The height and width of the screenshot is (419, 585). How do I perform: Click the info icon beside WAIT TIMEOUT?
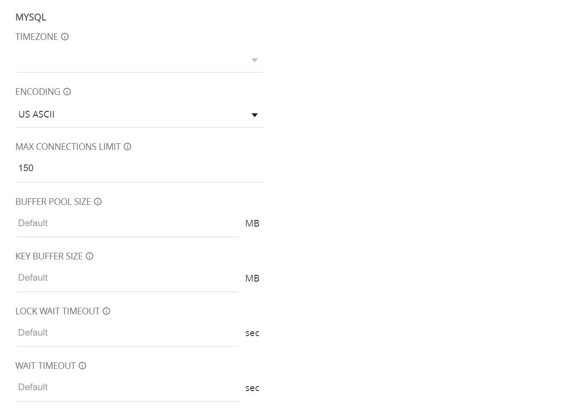(x=82, y=366)
